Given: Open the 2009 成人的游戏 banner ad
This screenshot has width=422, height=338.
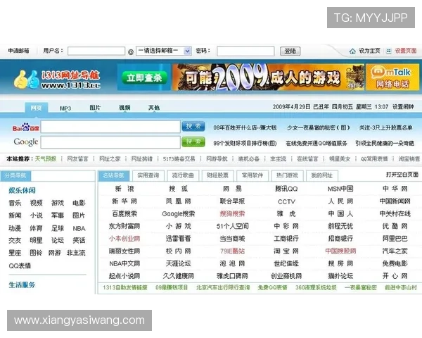Looking at the screenshot, I should (x=269, y=77).
